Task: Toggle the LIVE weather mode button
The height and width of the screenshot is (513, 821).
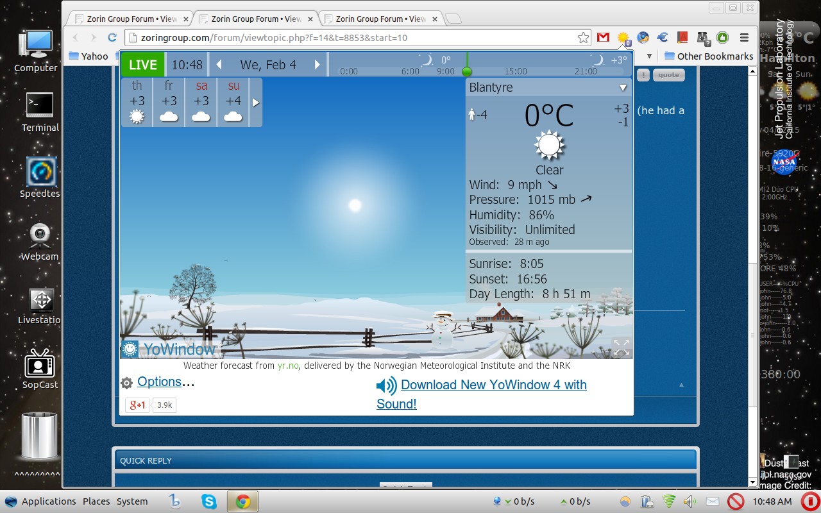Action: click(142, 65)
